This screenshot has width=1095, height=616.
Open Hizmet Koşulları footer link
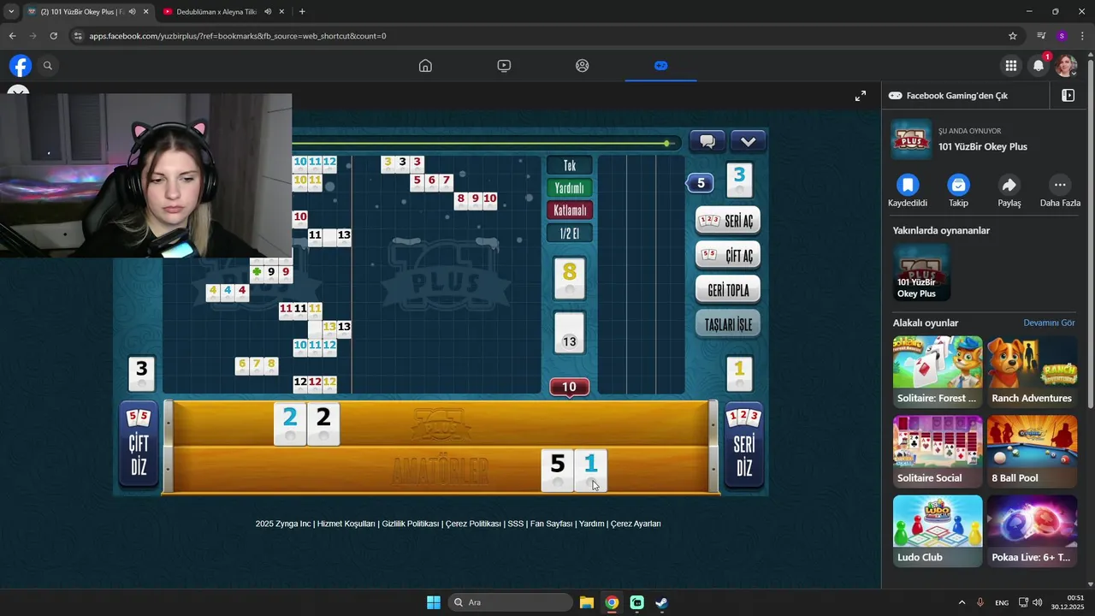[346, 524]
